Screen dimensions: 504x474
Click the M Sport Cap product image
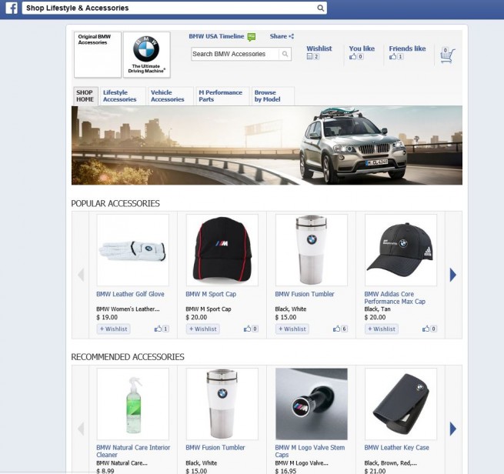(x=222, y=250)
